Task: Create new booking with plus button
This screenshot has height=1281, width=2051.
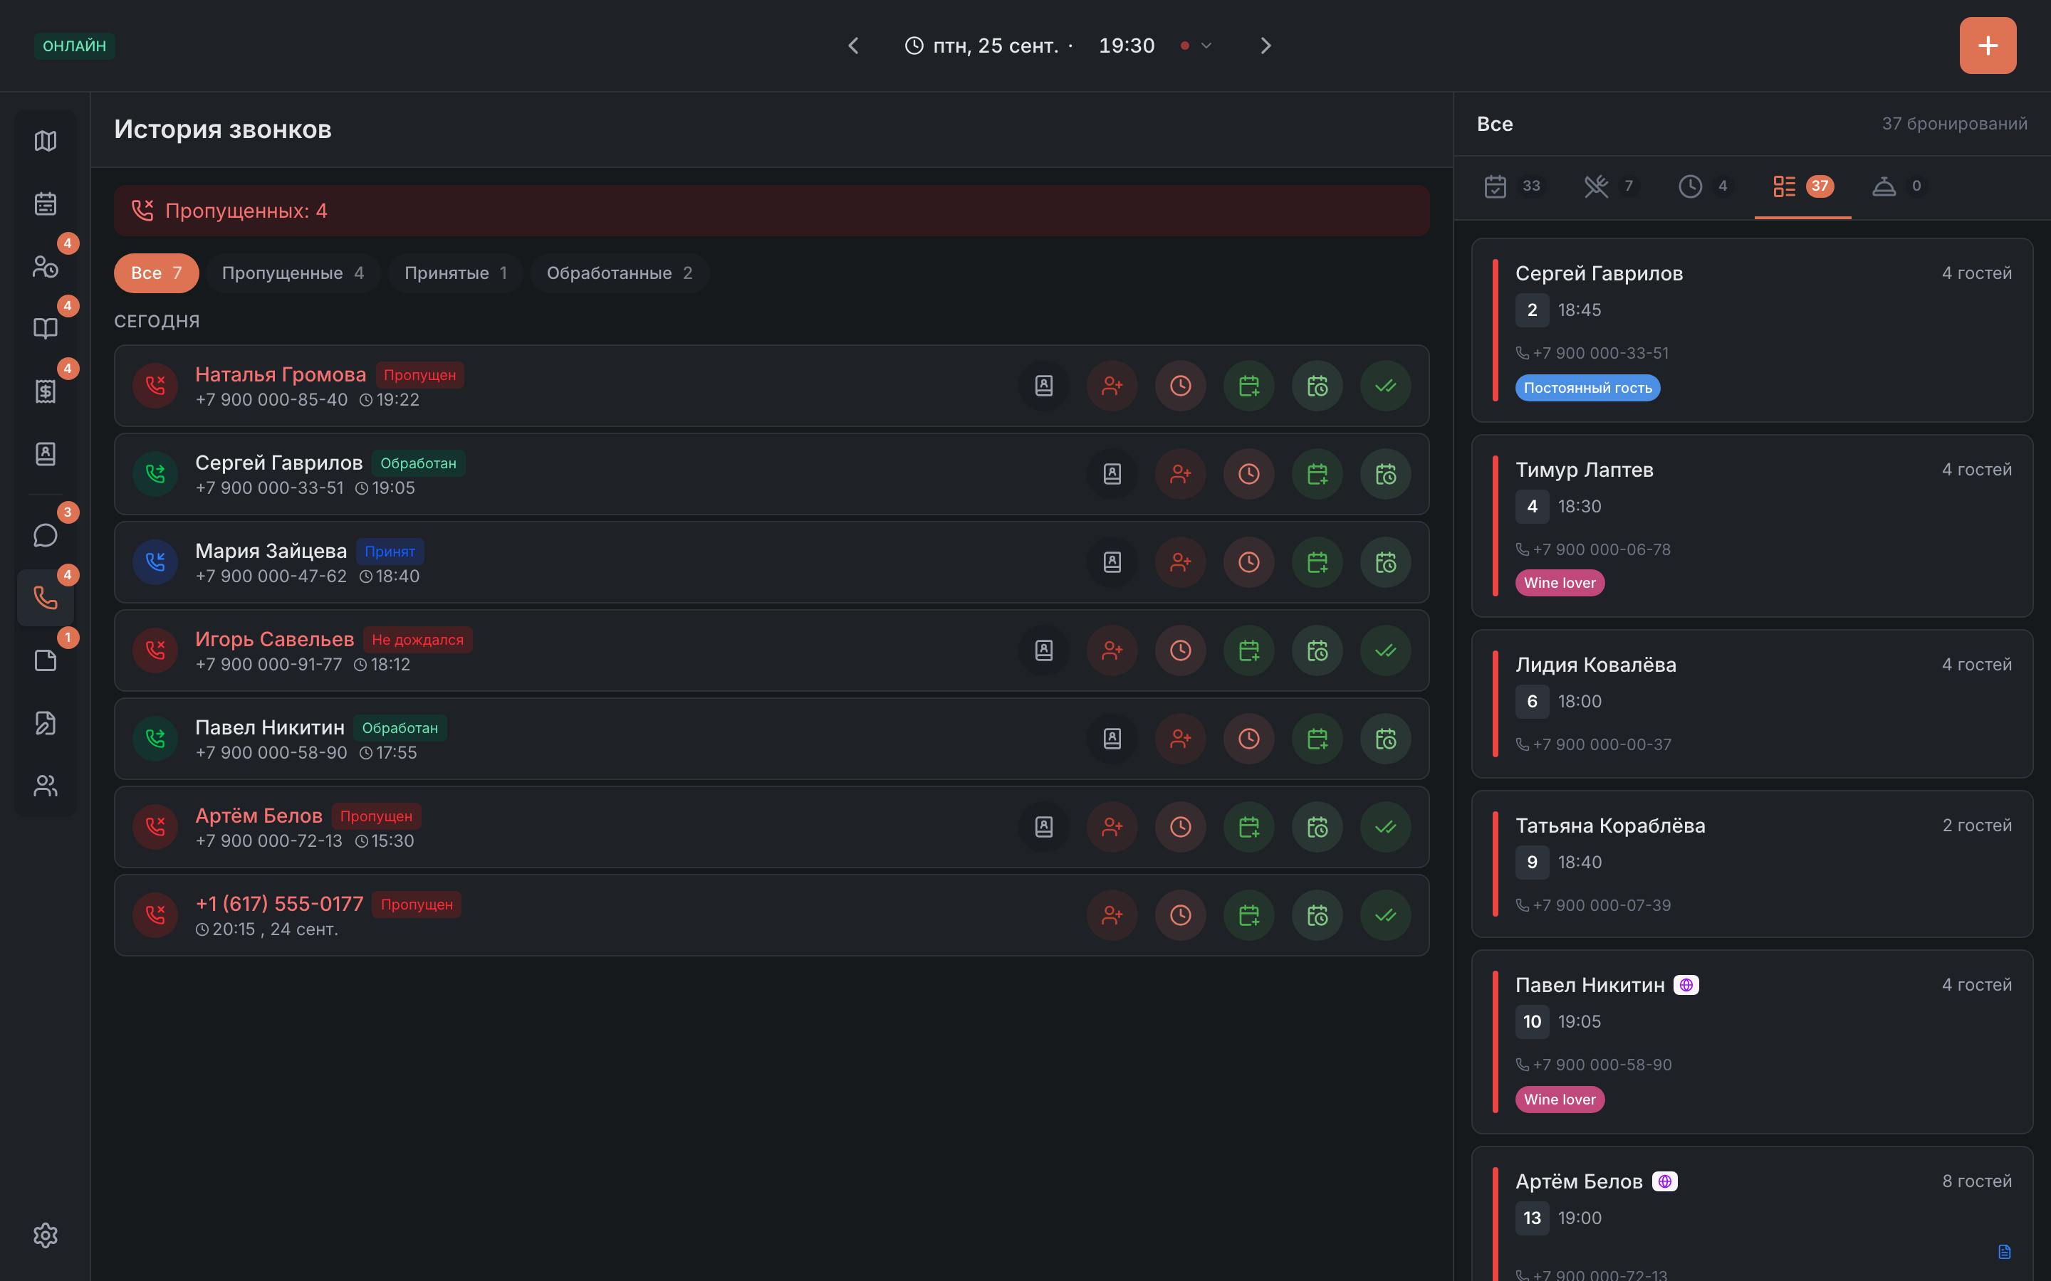Action: (x=1988, y=46)
